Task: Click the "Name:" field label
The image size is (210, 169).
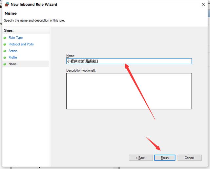Action: point(71,56)
